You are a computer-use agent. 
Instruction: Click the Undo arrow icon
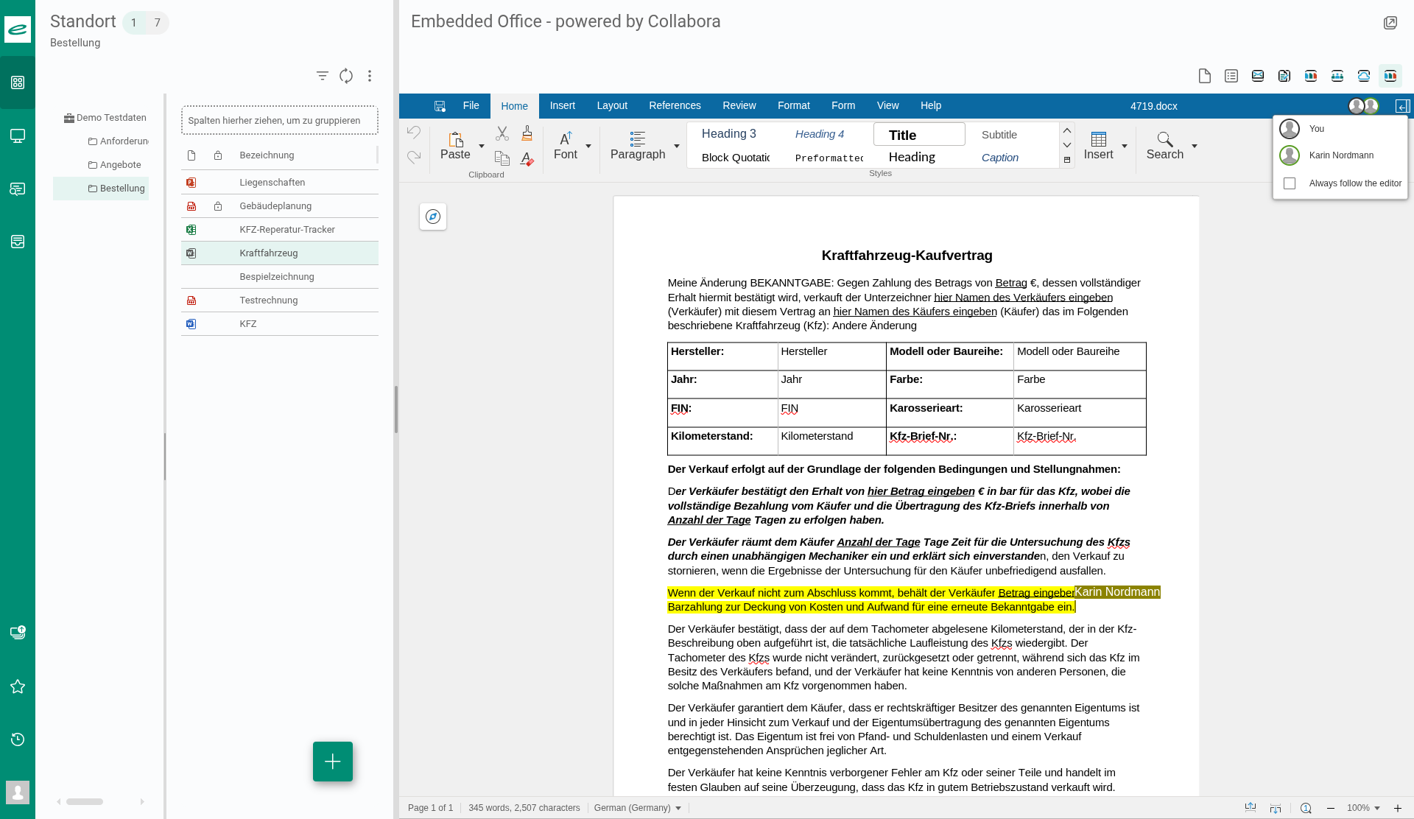(x=414, y=133)
